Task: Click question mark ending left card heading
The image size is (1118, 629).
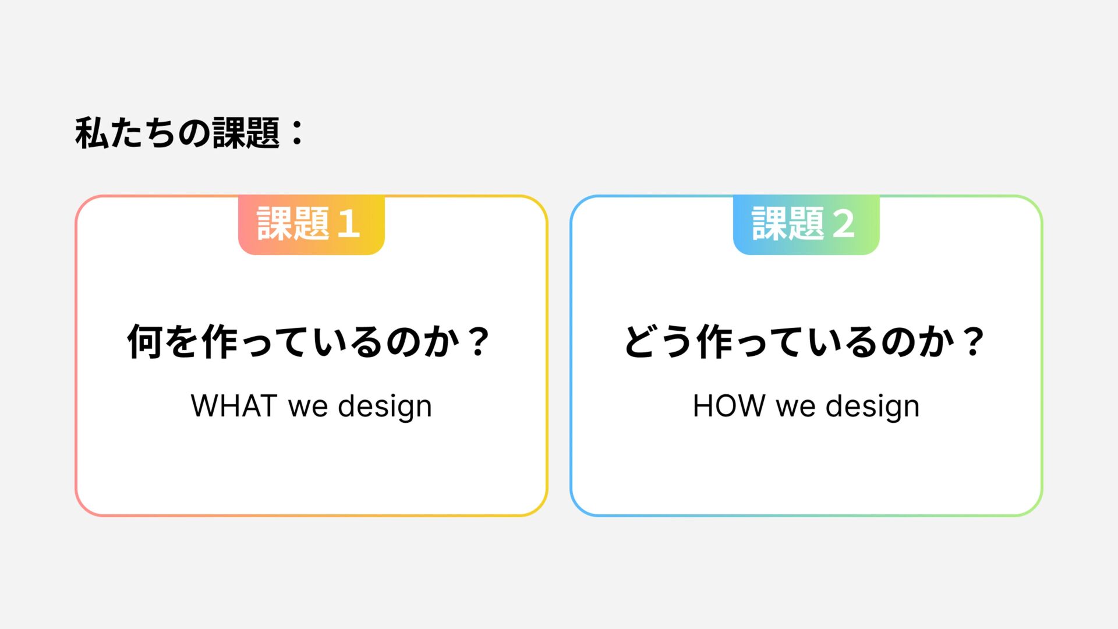Action: (479, 342)
